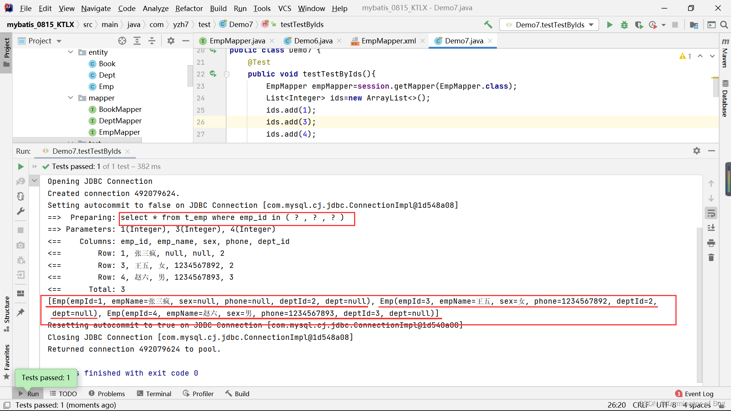Image resolution: width=731 pixels, height=411 pixels.
Task: Open the Profiler tool window
Action: click(198, 393)
